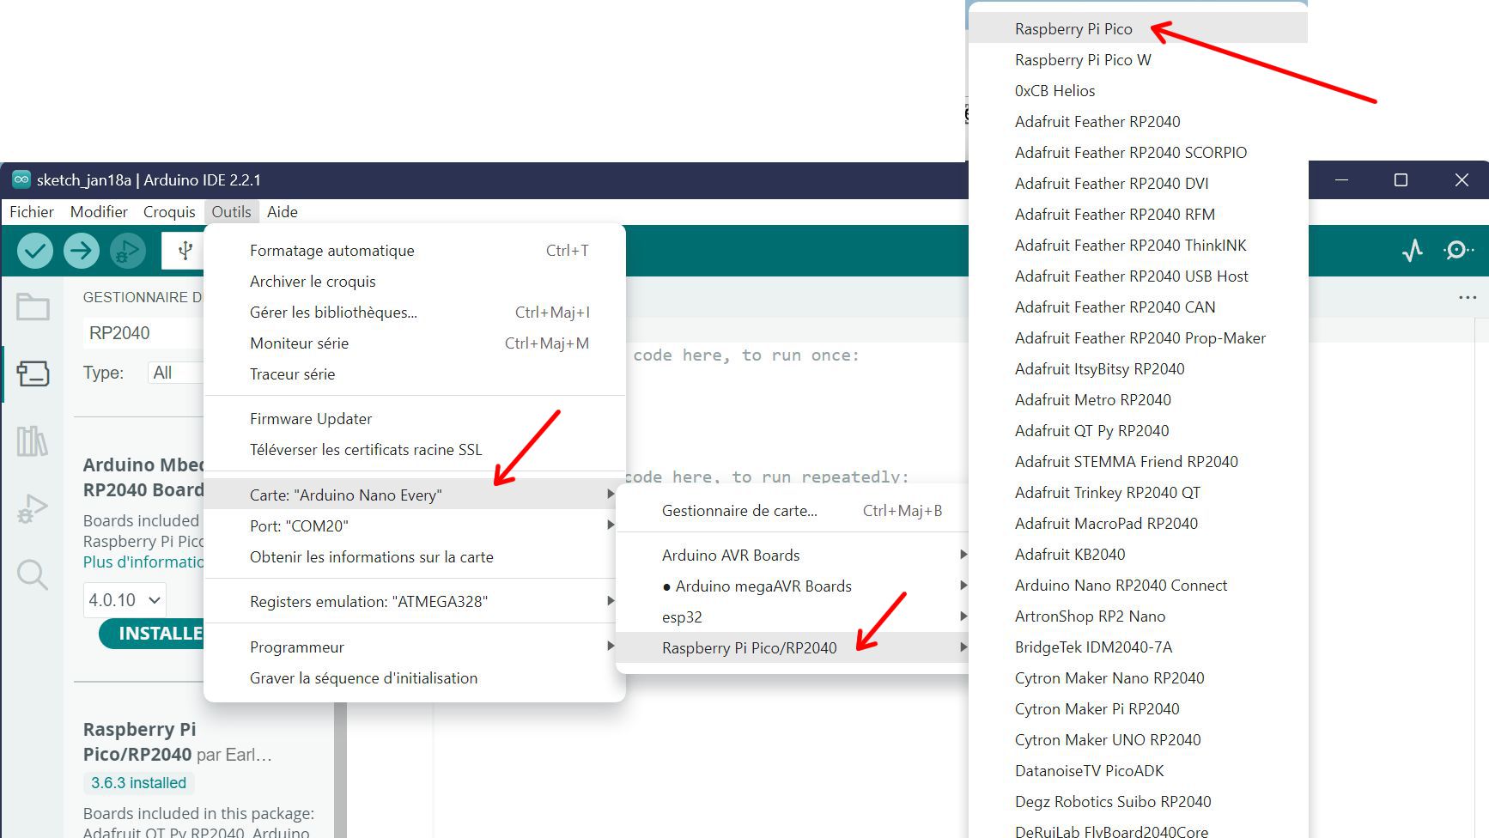Open the Library Manager books icon
The image size is (1489, 838).
click(x=33, y=441)
